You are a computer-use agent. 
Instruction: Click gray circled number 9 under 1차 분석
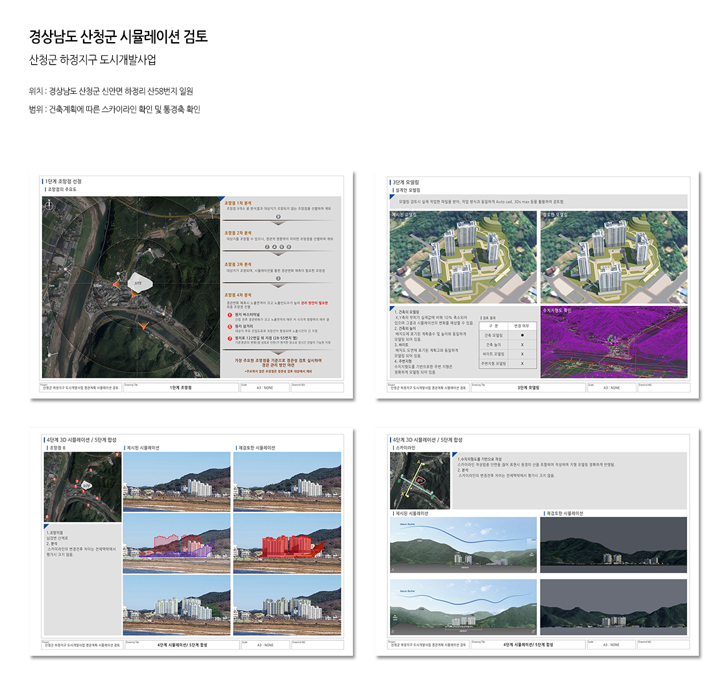point(278,216)
